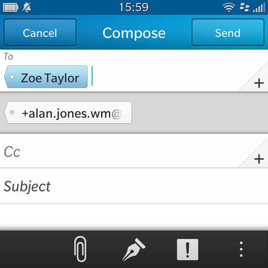Viewport: 268px width, 268px height.
Task: Add a contact with the Cc plus
Action: (259, 159)
